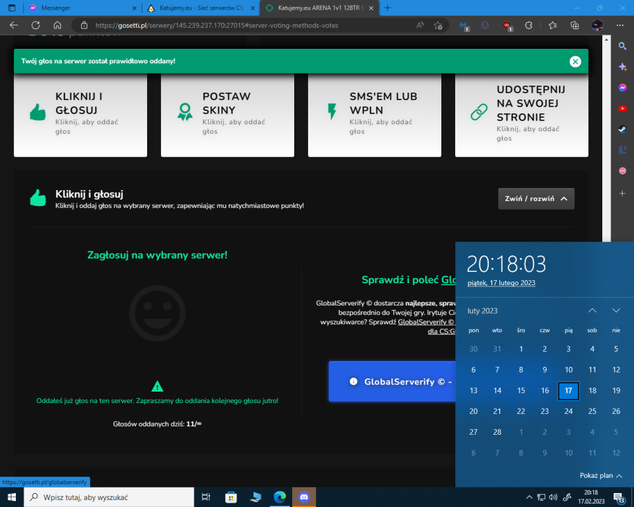Open tab actions menu icon
Screen dimensions: 634x507
11,8
